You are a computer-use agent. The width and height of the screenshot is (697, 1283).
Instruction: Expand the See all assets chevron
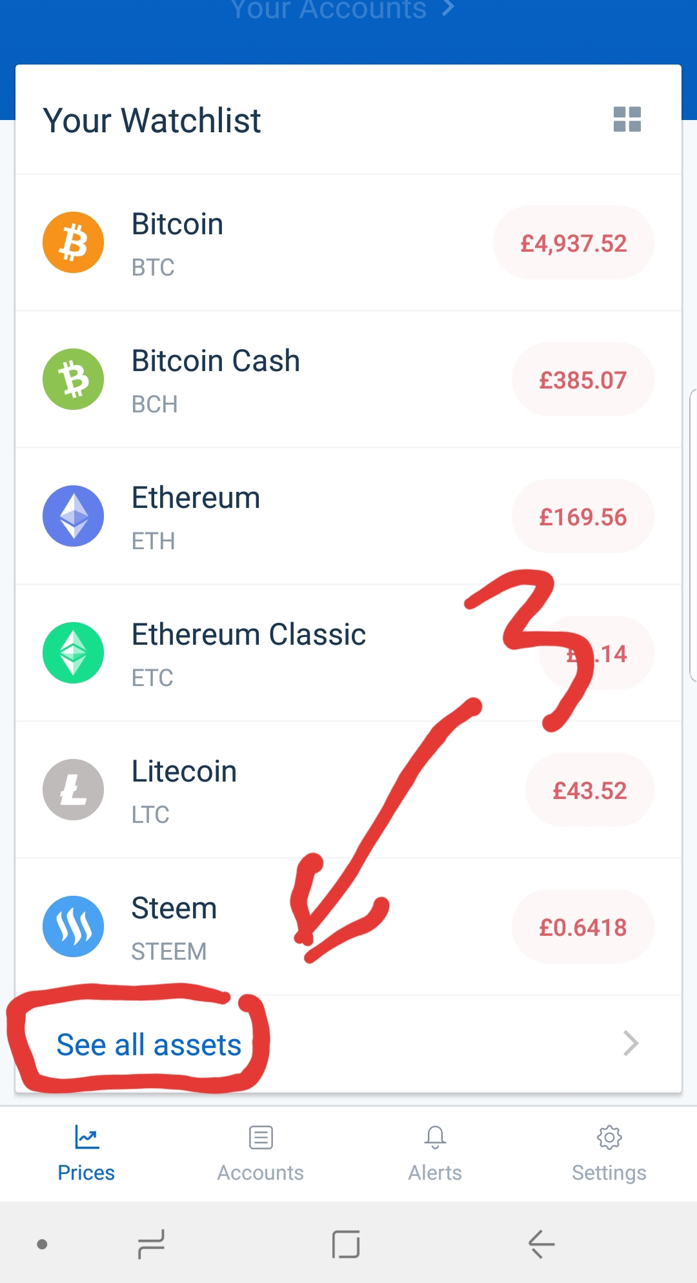click(631, 1044)
